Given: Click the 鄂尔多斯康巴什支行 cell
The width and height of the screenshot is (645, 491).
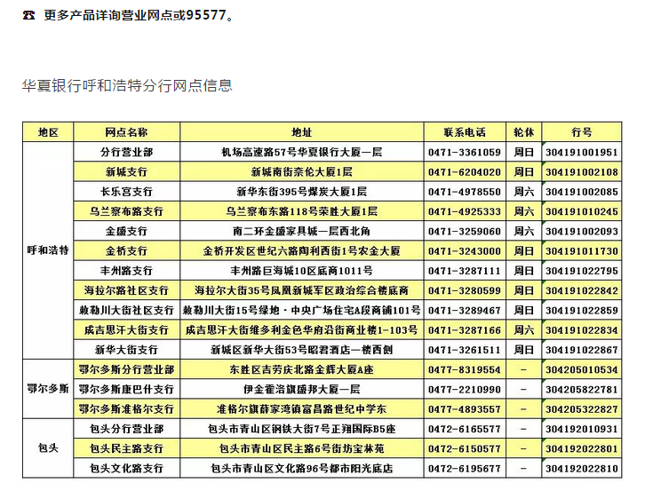Looking at the screenshot, I should (127, 389).
